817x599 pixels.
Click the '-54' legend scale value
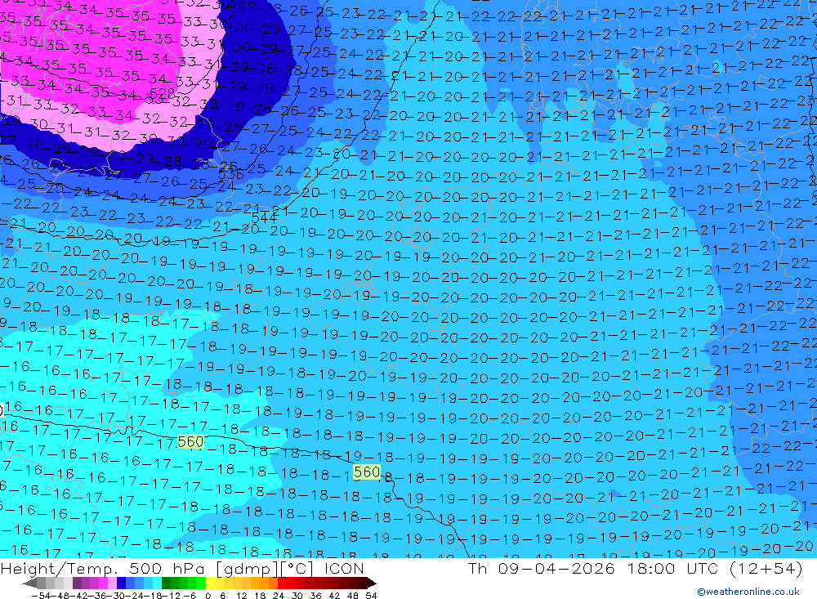pyautogui.click(x=41, y=596)
